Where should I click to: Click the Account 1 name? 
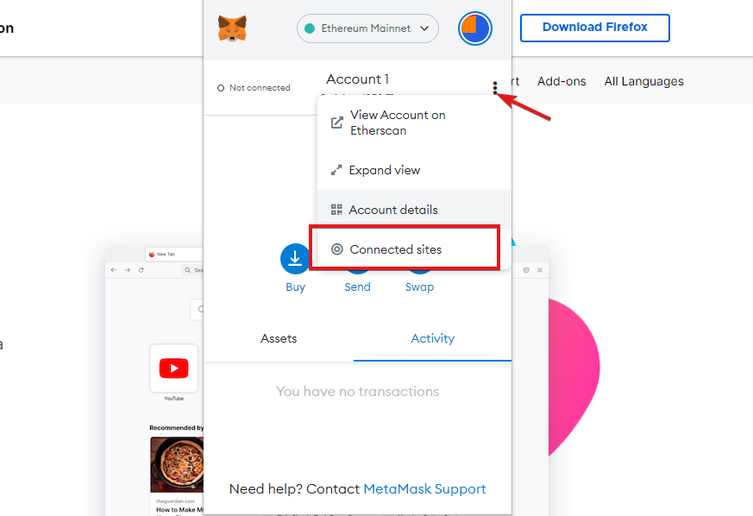(x=358, y=79)
